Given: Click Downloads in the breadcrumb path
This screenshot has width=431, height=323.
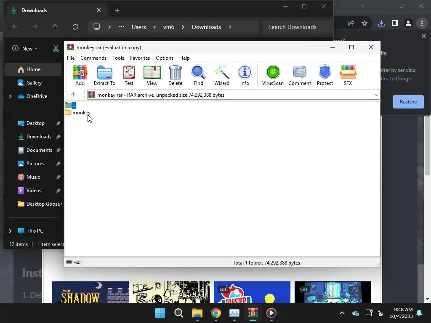Looking at the screenshot, I should click(206, 27).
